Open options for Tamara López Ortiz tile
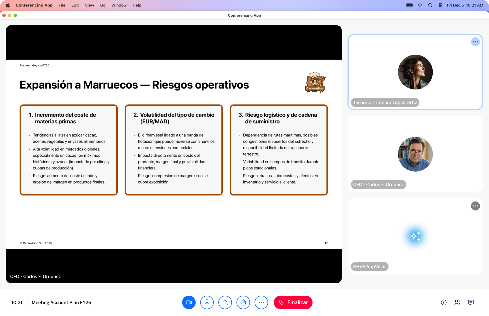This screenshot has width=489, height=316. tap(475, 42)
